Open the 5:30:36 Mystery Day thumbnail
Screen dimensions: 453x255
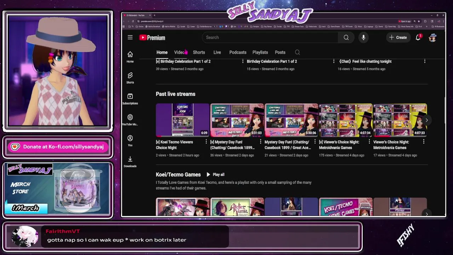(291, 120)
